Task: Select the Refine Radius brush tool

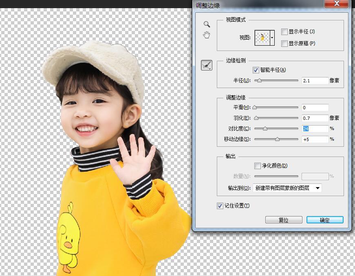Action: tap(207, 66)
